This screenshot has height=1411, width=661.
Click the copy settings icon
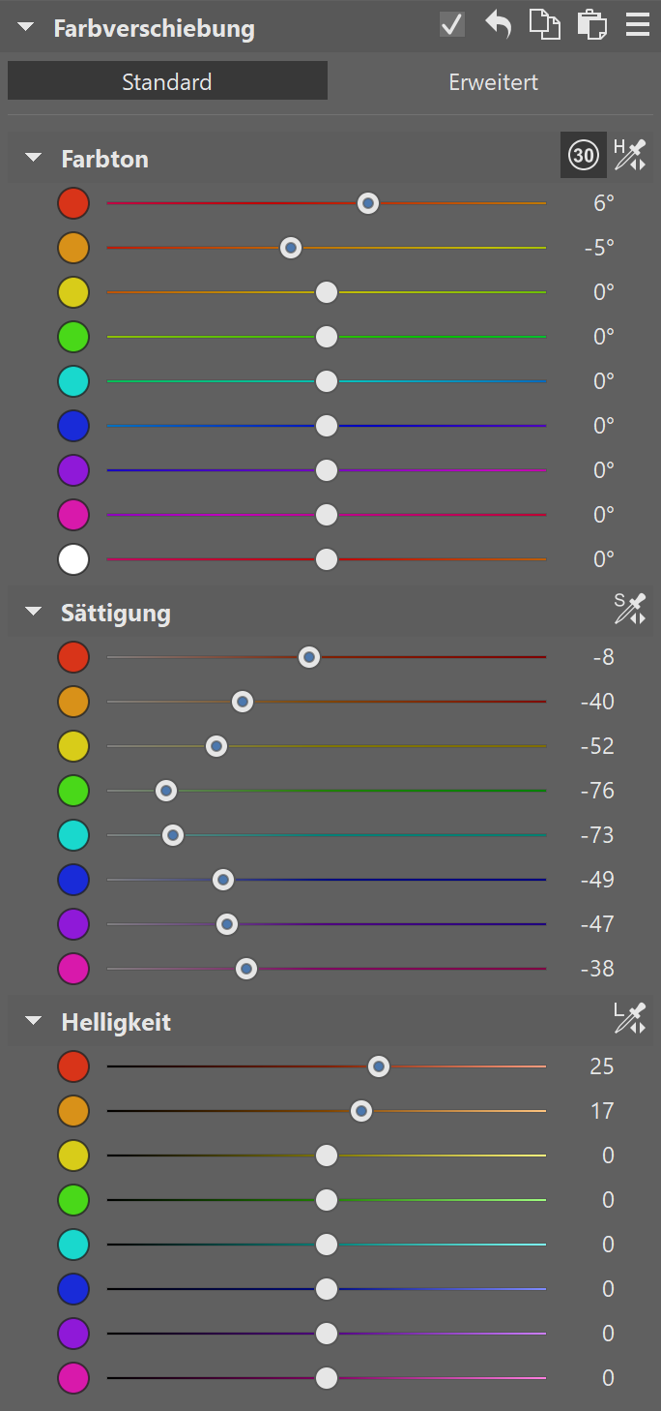tap(545, 24)
